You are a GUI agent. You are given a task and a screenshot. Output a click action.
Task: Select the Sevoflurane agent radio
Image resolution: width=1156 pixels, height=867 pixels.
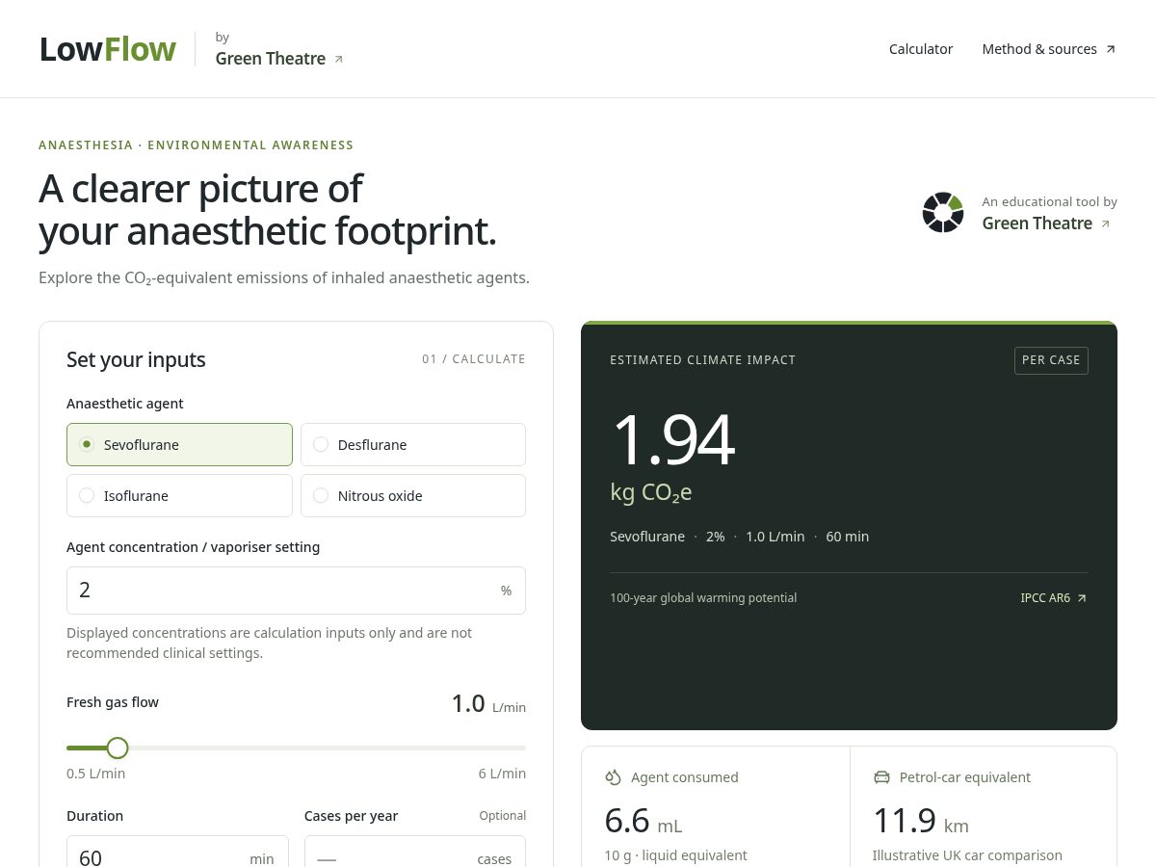[x=179, y=444]
